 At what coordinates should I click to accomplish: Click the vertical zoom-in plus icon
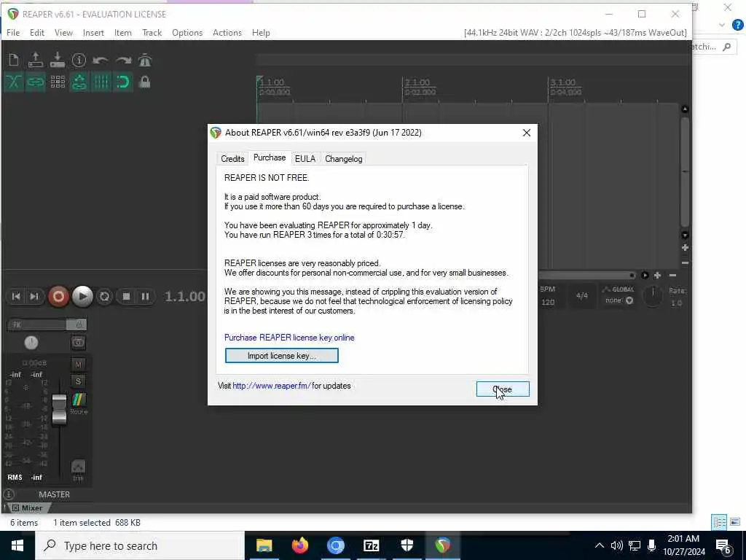coord(685,248)
